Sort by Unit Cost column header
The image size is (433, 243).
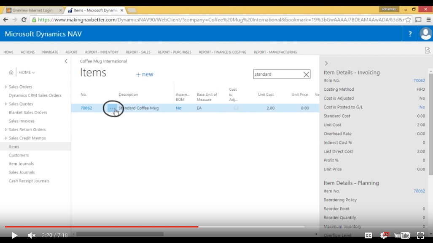pos(266,95)
